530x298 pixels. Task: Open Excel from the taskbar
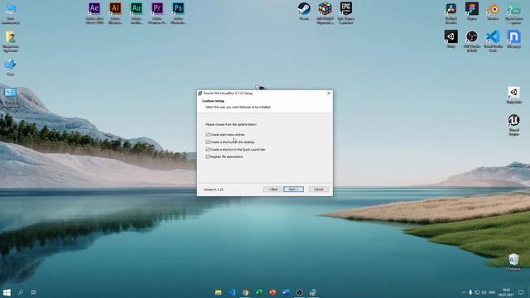pyautogui.click(x=259, y=292)
